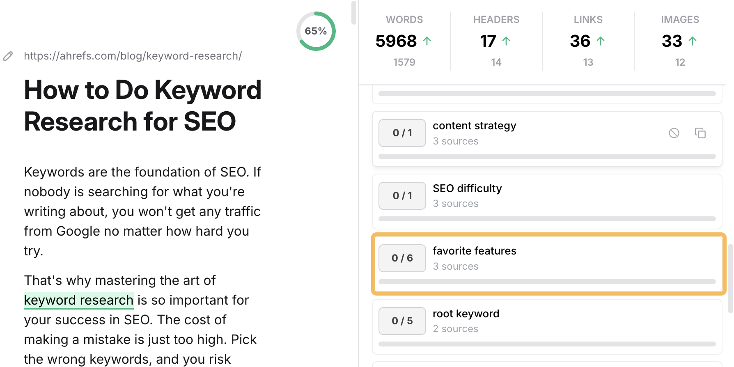The height and width of the screenshot is (367, 734).
Task: Click the green arrow beside Words count
Action: click(427, 41)
